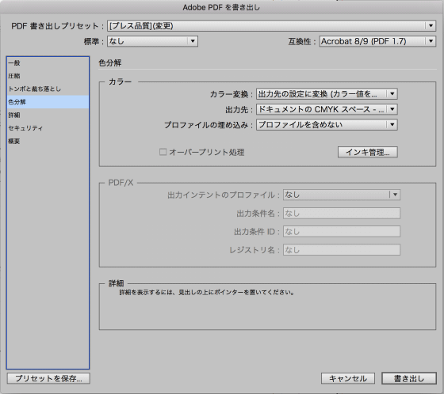Viewport: 444px width, 394px height.
Task: Open the PDF書き出しプリセット dropdown
Action: (x=271, y=26)
